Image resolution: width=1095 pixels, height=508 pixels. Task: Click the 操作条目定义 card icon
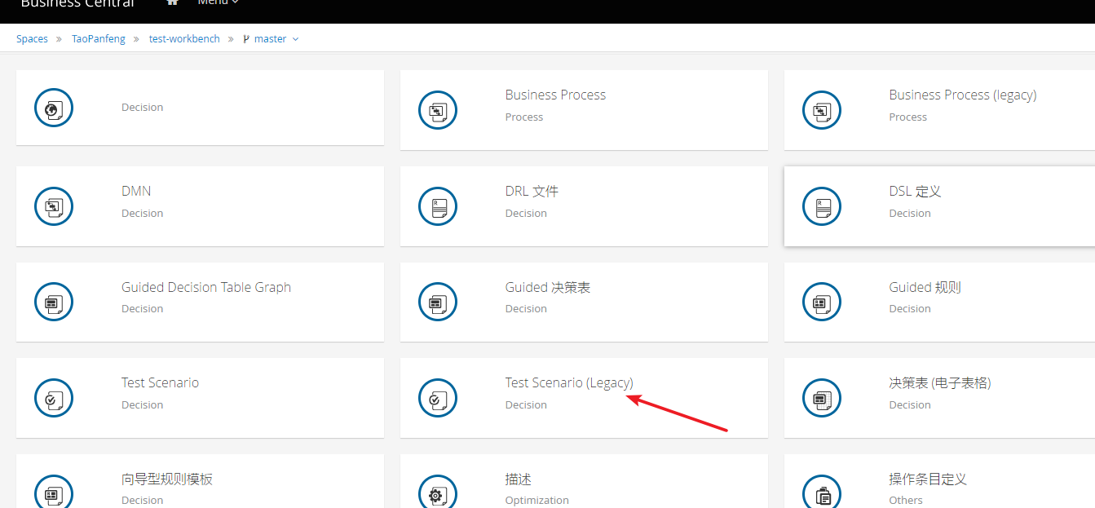822,493
